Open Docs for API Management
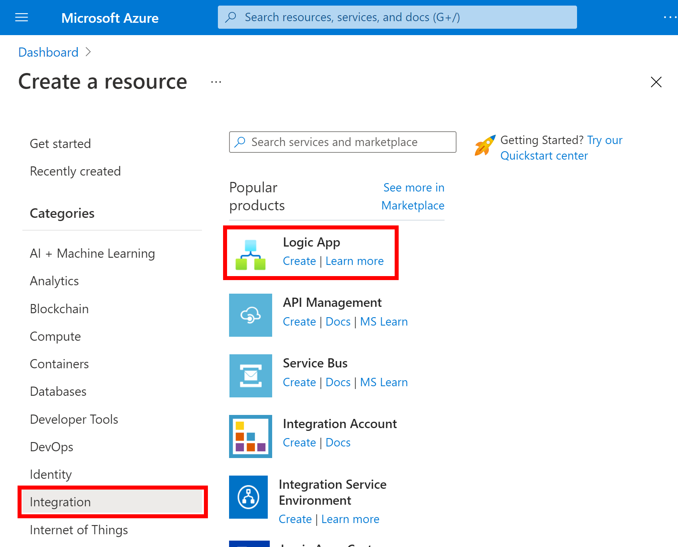 point(338,321)
